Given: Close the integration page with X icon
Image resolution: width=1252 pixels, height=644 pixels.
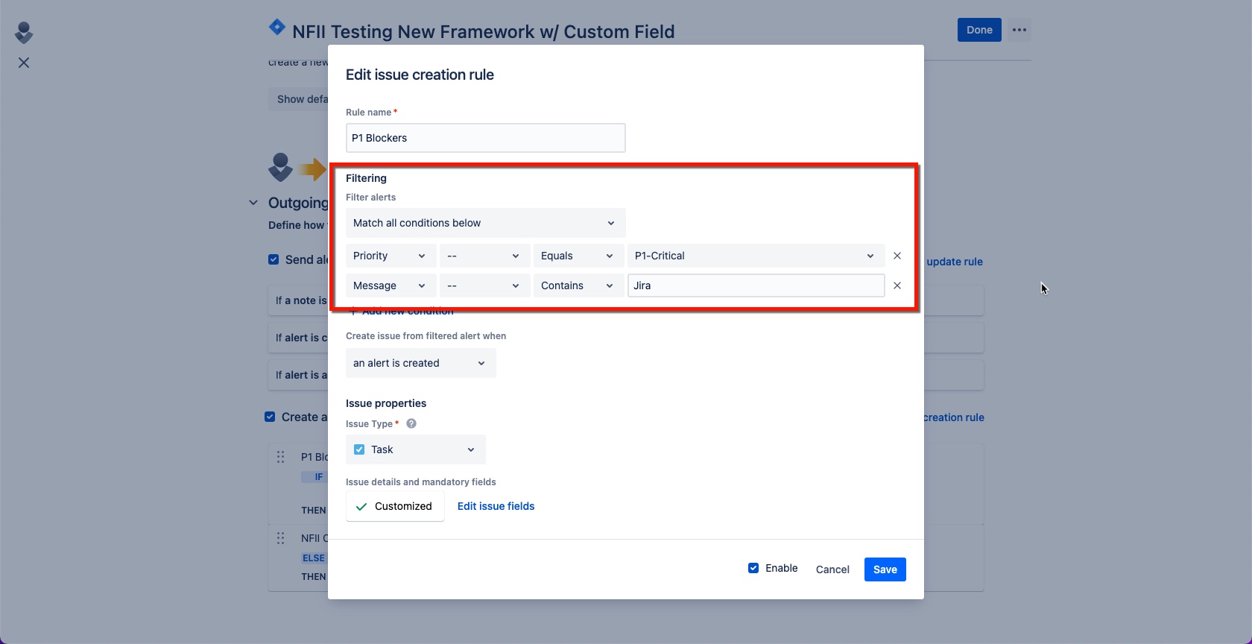Looking at the screenshot, I should pyautogui.click(x=24, y=63).
